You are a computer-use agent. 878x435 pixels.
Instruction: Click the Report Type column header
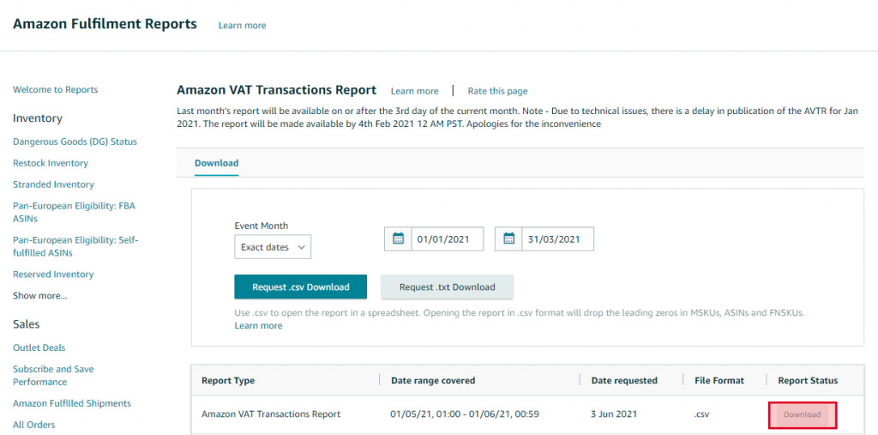(x=228, y=381)
